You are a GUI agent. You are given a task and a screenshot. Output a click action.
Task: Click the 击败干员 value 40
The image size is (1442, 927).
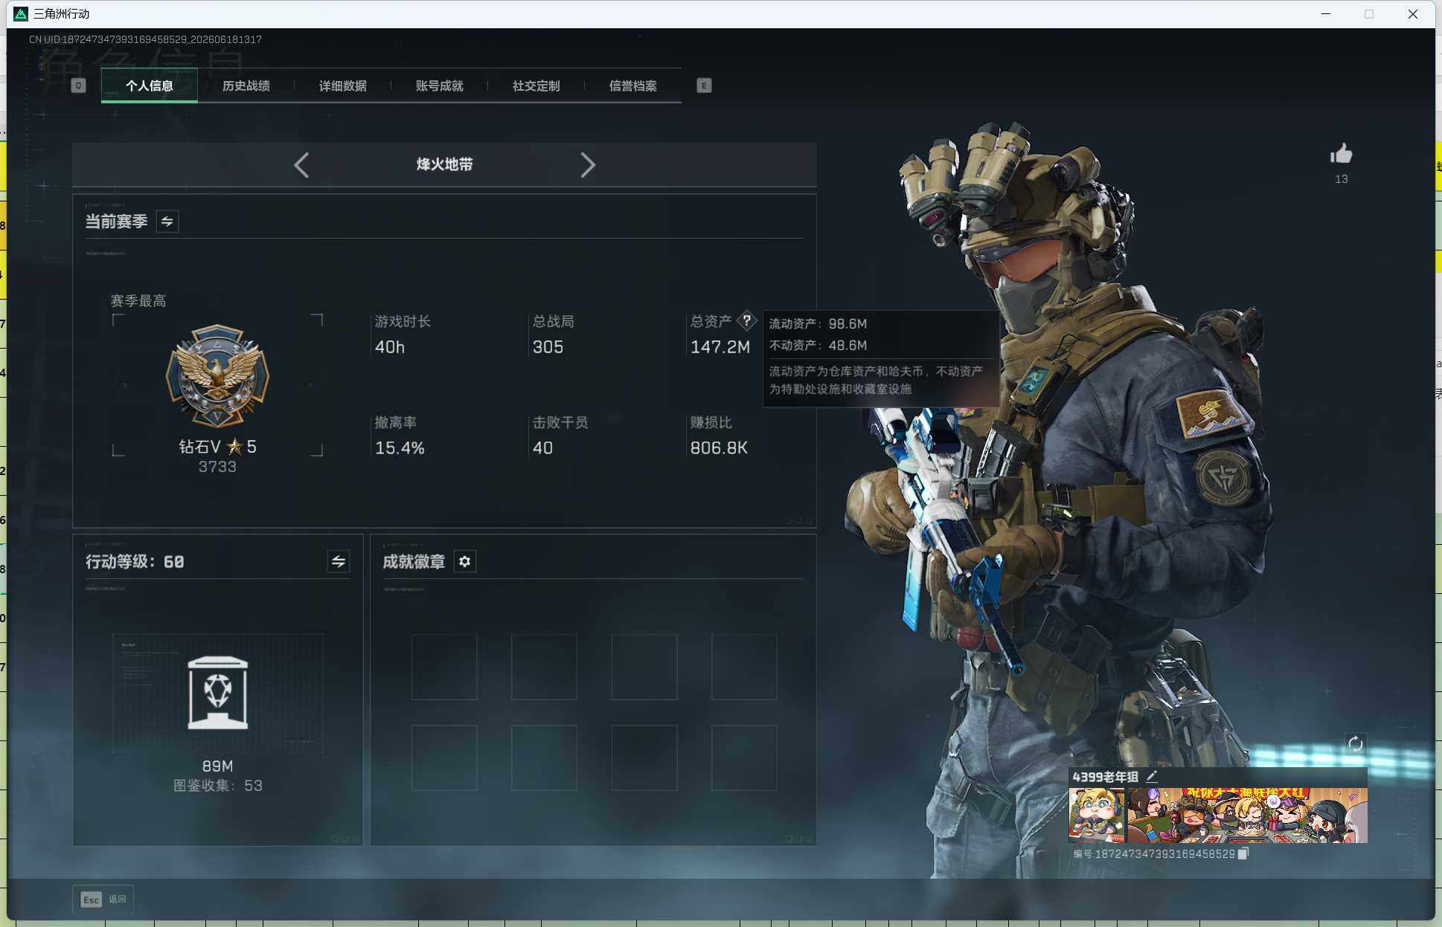click(x=542, y=448)
